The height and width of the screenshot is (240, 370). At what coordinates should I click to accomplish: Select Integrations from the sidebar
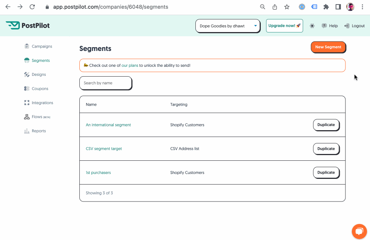[x=39, y=103]
